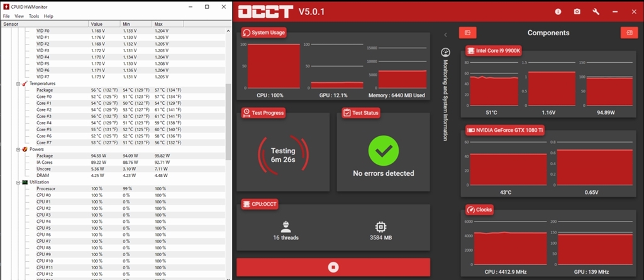Image resolution: width=644 pixels, height=280 pixels.
Task: Minimize the OCCT window
Action: coord(615,12)
